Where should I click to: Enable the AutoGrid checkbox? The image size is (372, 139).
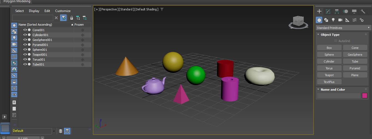[336, 41]
